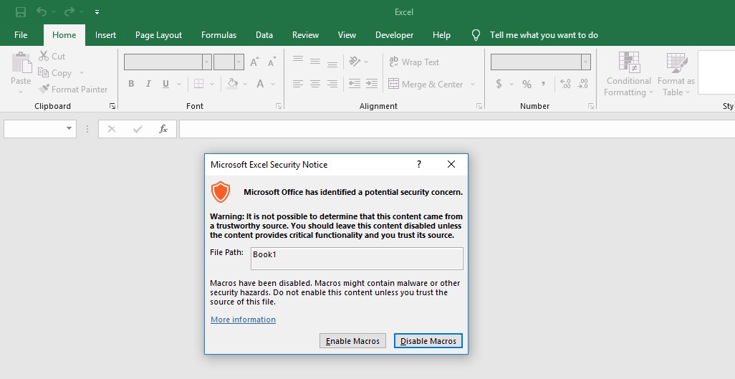The height and width of the screenshot is (379, 735).
Task: Click Top Align icon
Action: 298,60
